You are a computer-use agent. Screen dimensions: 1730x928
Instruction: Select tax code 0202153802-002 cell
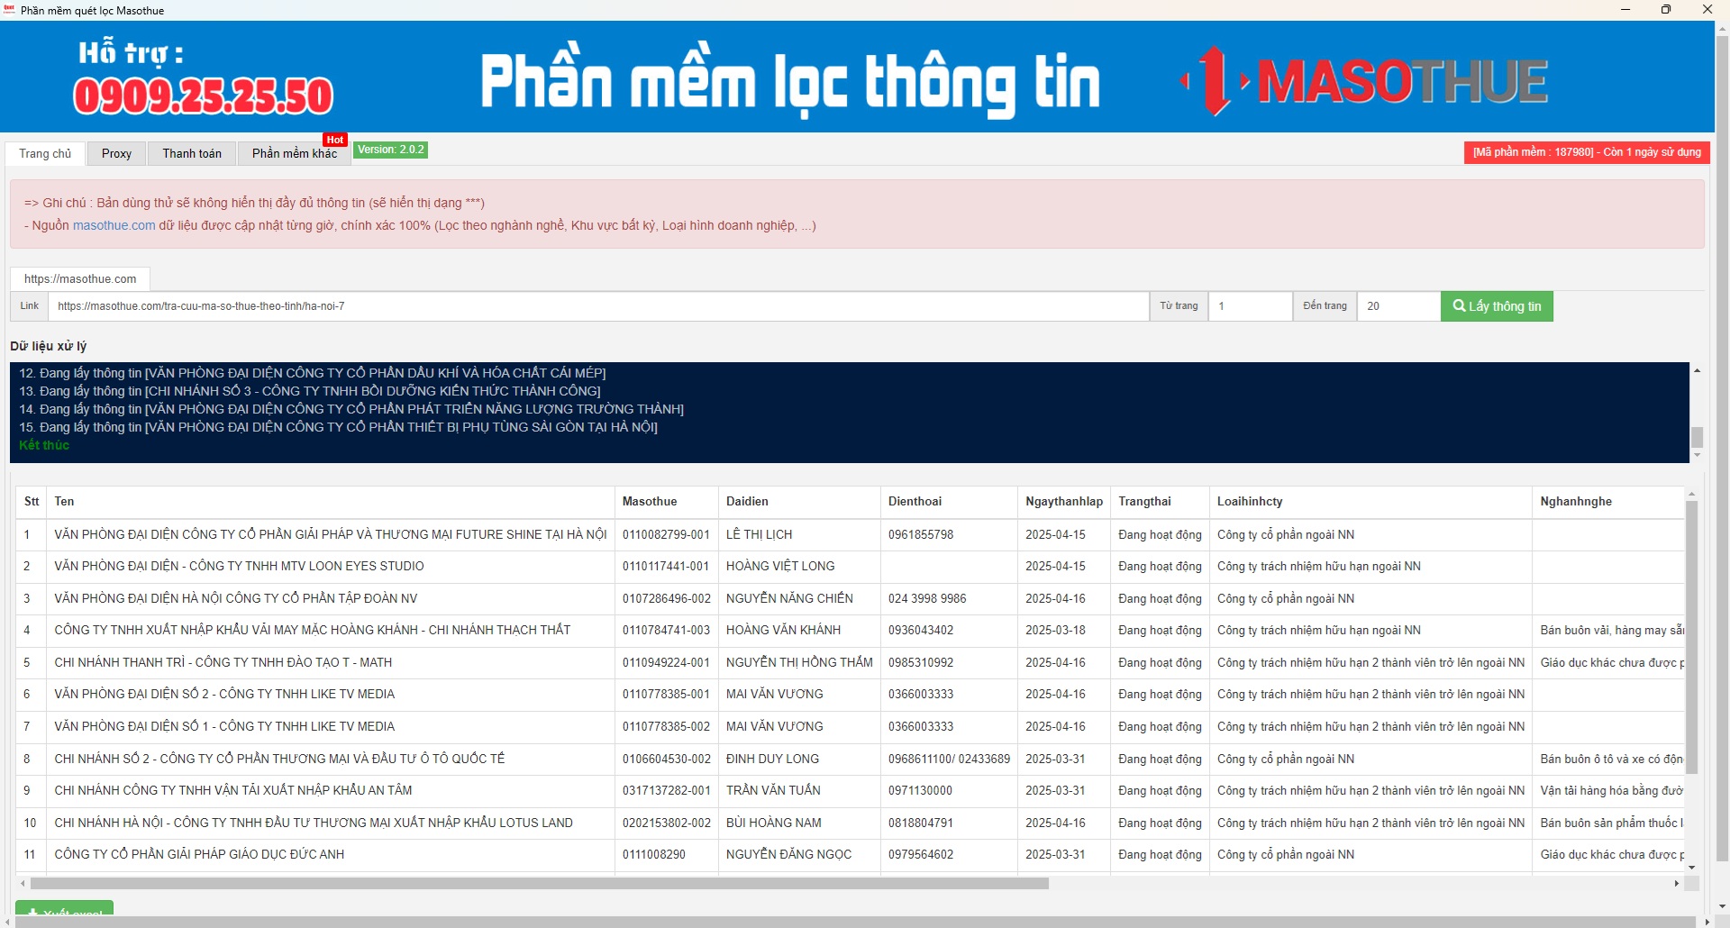coord(667,823)
